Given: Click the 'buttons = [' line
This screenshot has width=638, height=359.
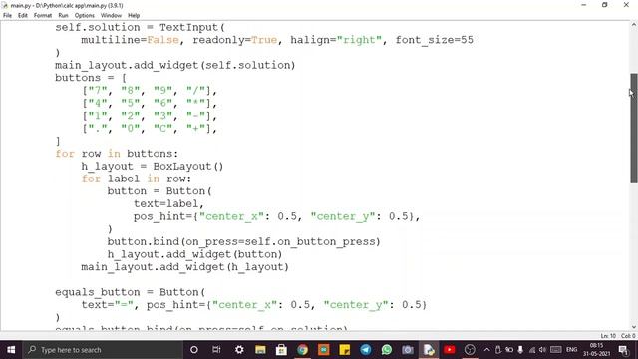Looking at the screenshot, I should click(x=91, y=78).
